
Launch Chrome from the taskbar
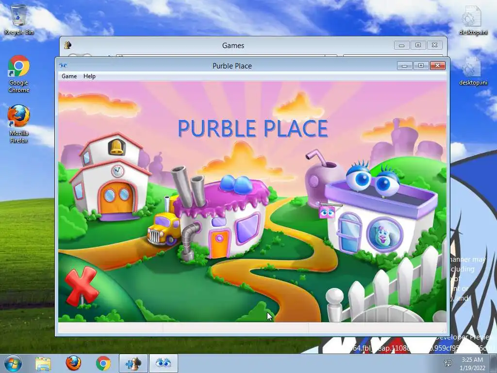tap(103, 363)
